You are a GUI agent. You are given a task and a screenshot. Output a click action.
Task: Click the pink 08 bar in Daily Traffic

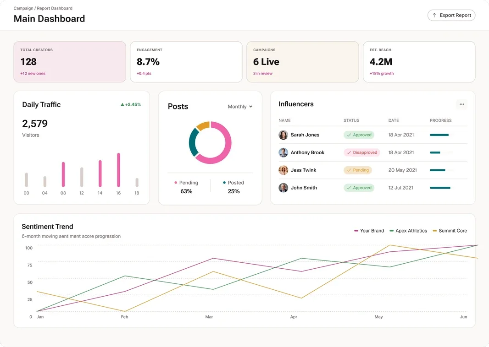coord(63,174)
